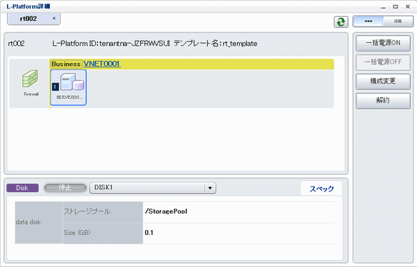Click the server count badge 1
The height and width of the screenshot is (267, 417).
click(56, 87)
